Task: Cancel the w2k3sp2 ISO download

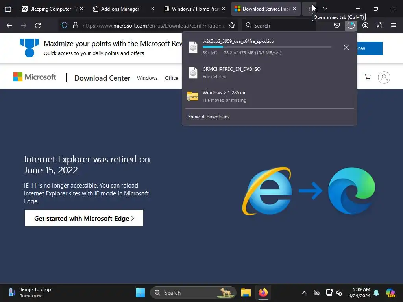Action: (346, 47)
